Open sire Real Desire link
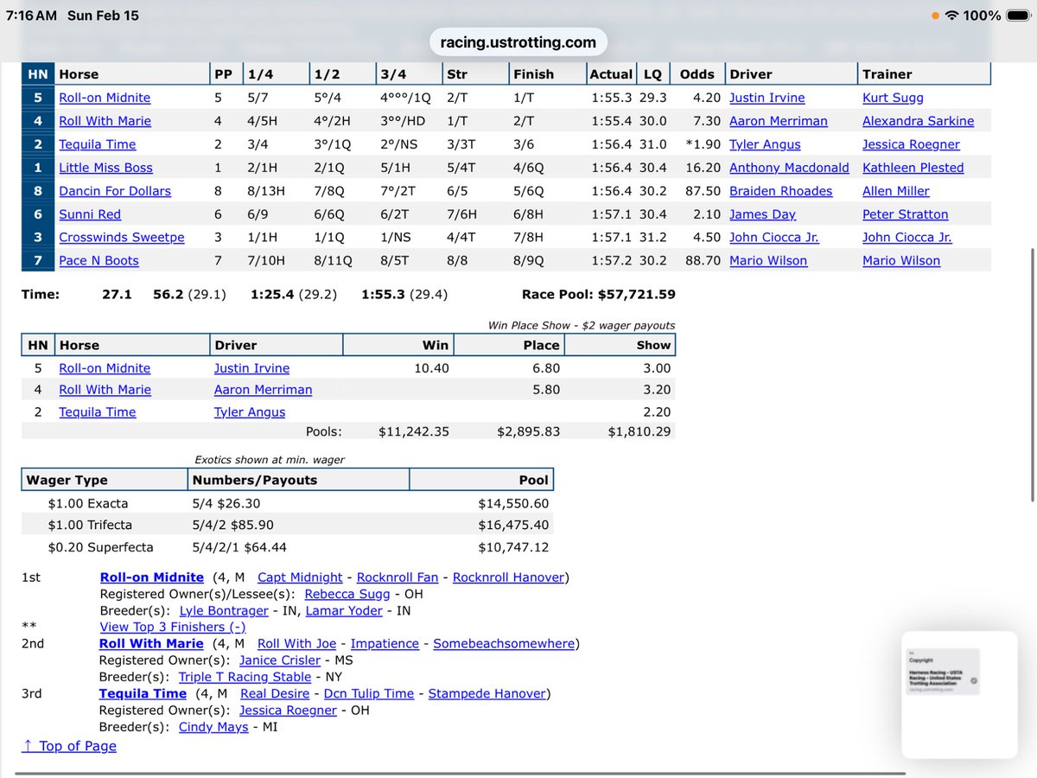Image resolution: width=1037 pixels, height=778 pixels. pyautogui.click(x=275, y=693)
